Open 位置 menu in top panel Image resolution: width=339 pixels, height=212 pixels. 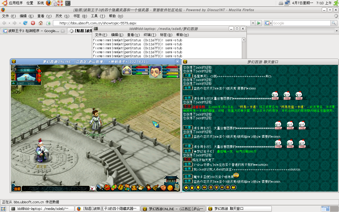30,3
